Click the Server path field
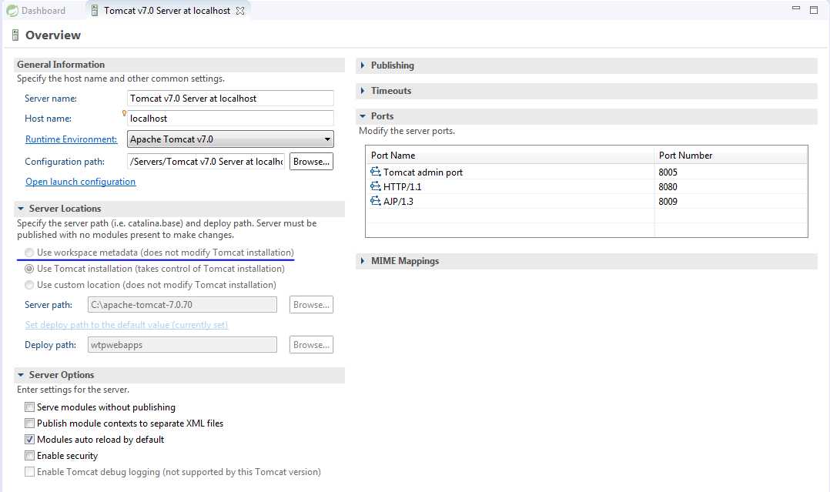The image size is (830, 492). pos(182,305)
